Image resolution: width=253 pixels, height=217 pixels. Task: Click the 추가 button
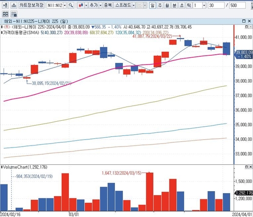pyautogui.click(x=94, y=6)
